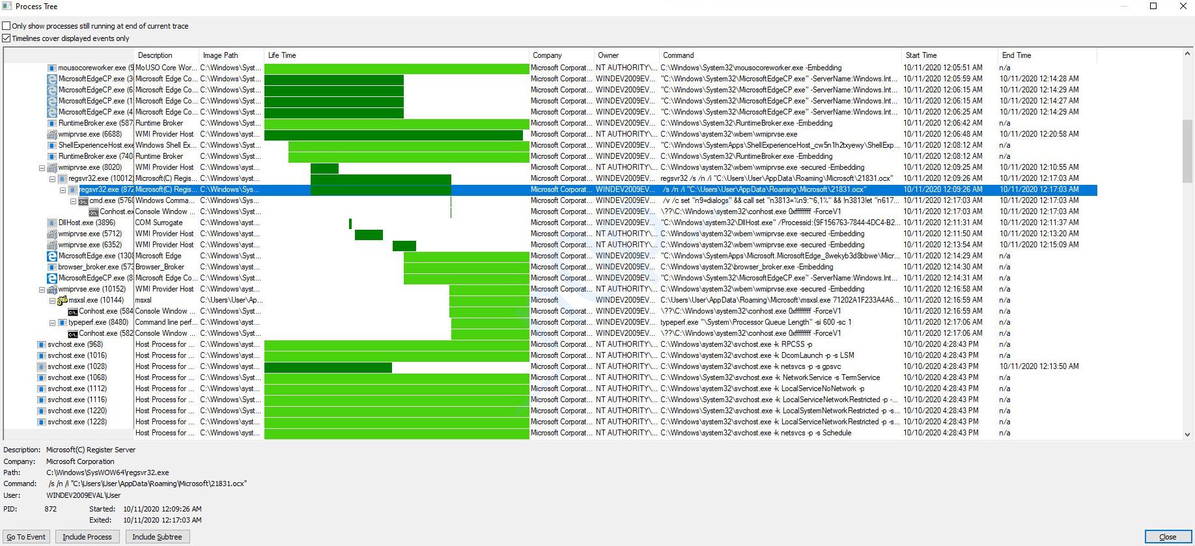Click the wmiprvse.exe (10152) process icon
This screenshot has height=546, width=1195.
(x=52, y=290)
